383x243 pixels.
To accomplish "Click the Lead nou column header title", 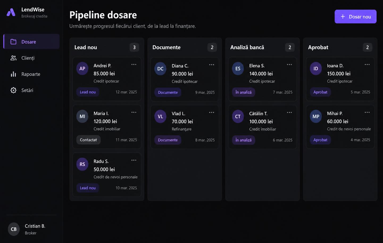I will point(86,47).
